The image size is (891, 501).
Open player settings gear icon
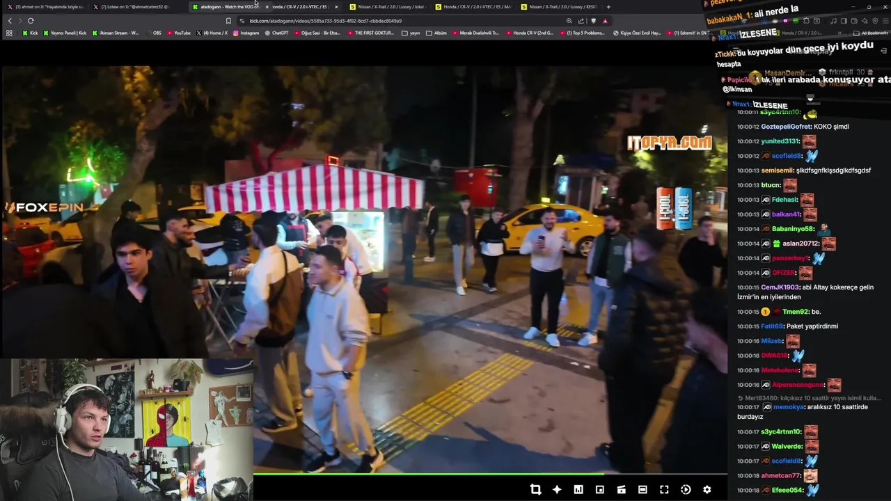(x=707, y=490)
